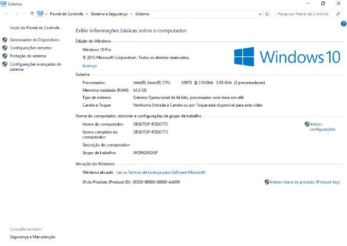The width and height of the screenshot is (347, 246).
Task: Open the blue help question mark
Action: coord(343,24)
